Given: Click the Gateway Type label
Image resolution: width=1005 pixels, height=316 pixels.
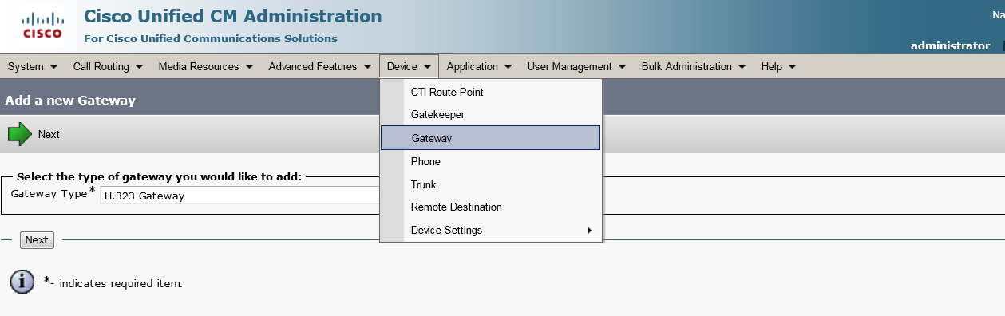Looking at the screenshot, I should pyautogui.click(x=49, y=194).
